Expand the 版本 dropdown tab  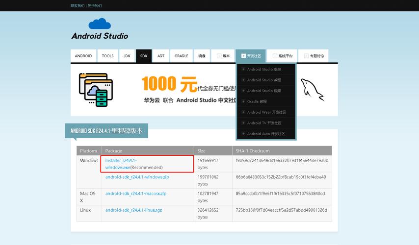(223, 56)
